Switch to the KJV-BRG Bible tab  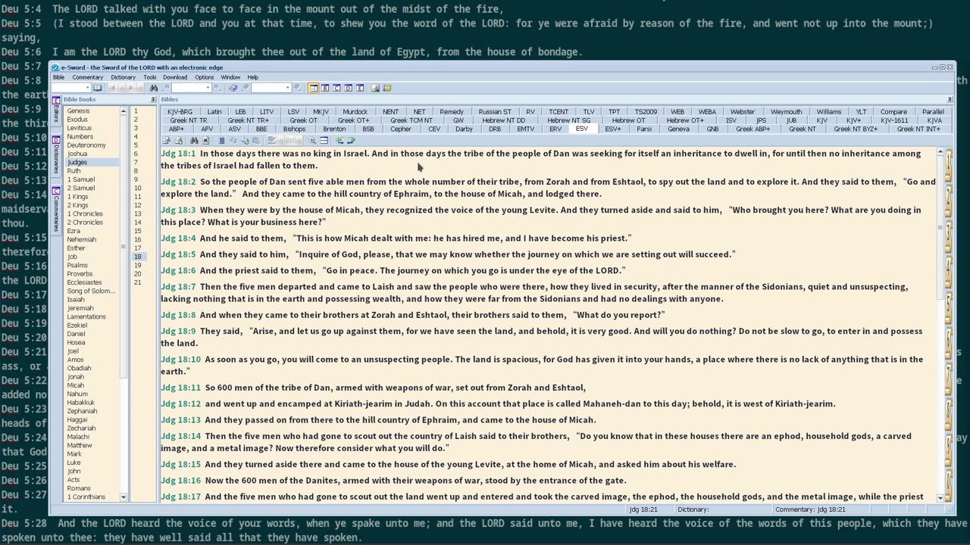point(180,111)
